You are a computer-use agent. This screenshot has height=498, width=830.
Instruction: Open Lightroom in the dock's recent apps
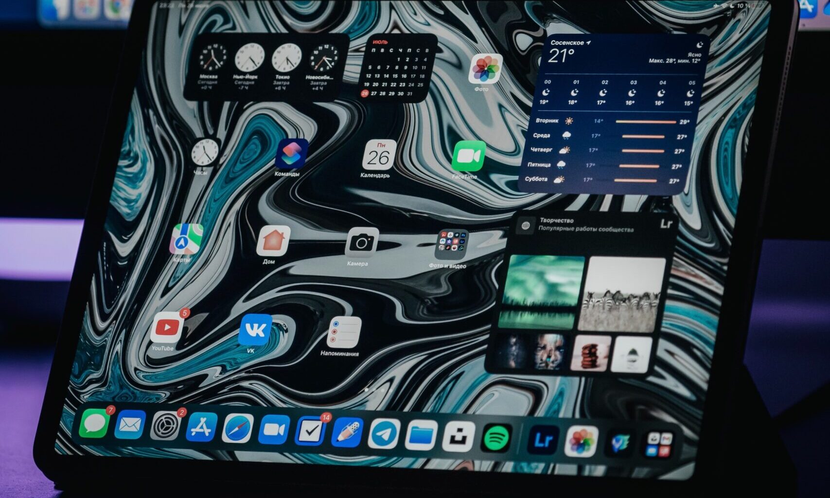pyautogui.click(x=543, y=441)
